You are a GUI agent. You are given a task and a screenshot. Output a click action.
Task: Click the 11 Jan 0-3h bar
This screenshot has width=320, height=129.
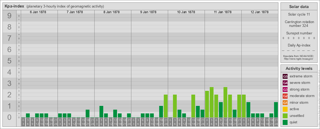pos(207,104)
